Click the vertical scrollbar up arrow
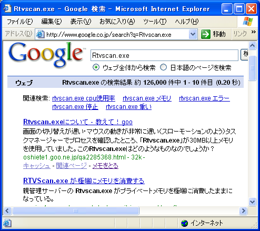260x231 pixels. click(x=252, y=46)
